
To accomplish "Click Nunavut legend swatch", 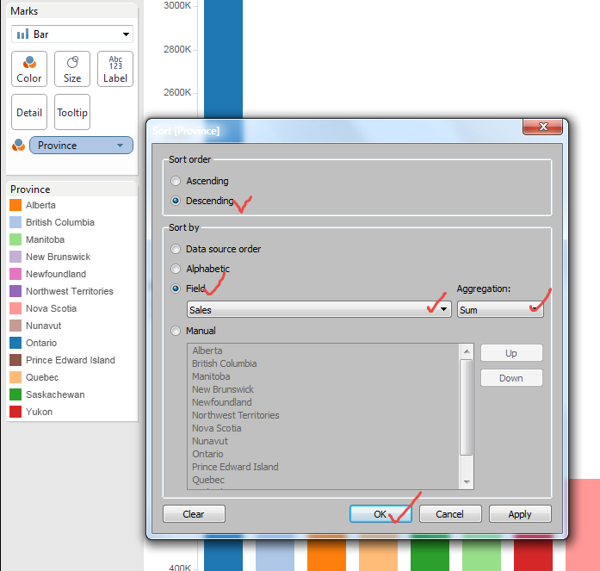I will pos(15,326).
